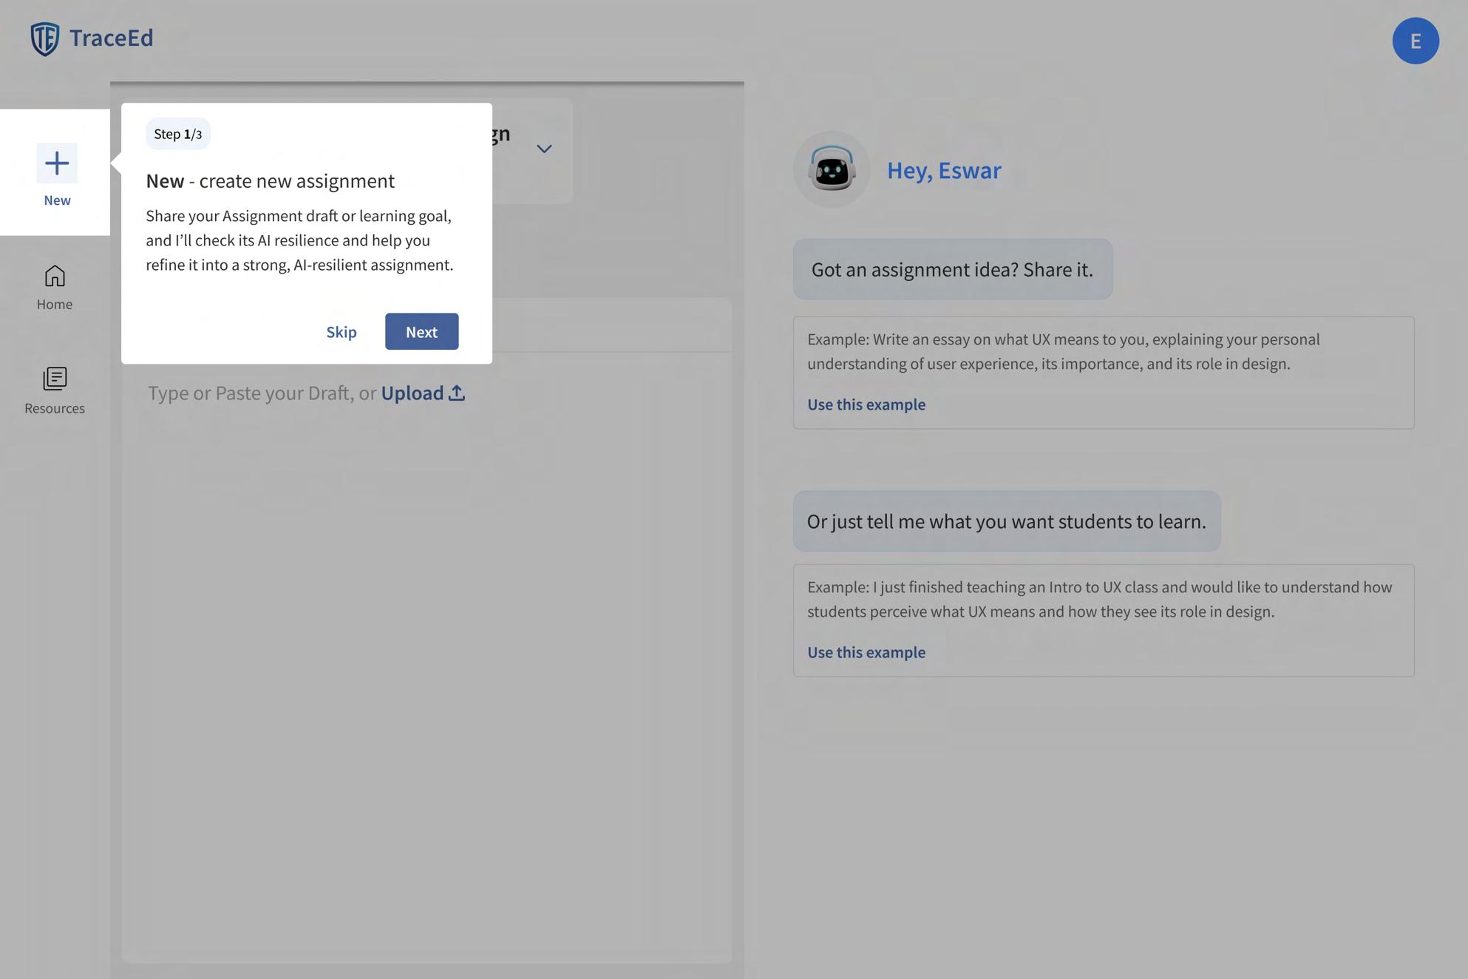Click the TraceEd brand name text
Image resolution: width=1468 pixels, height=979 pixels.
click(111, 38)
